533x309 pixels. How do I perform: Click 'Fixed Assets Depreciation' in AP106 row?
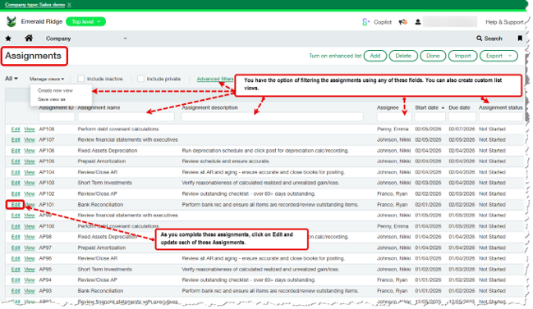[x=108, y=151]
